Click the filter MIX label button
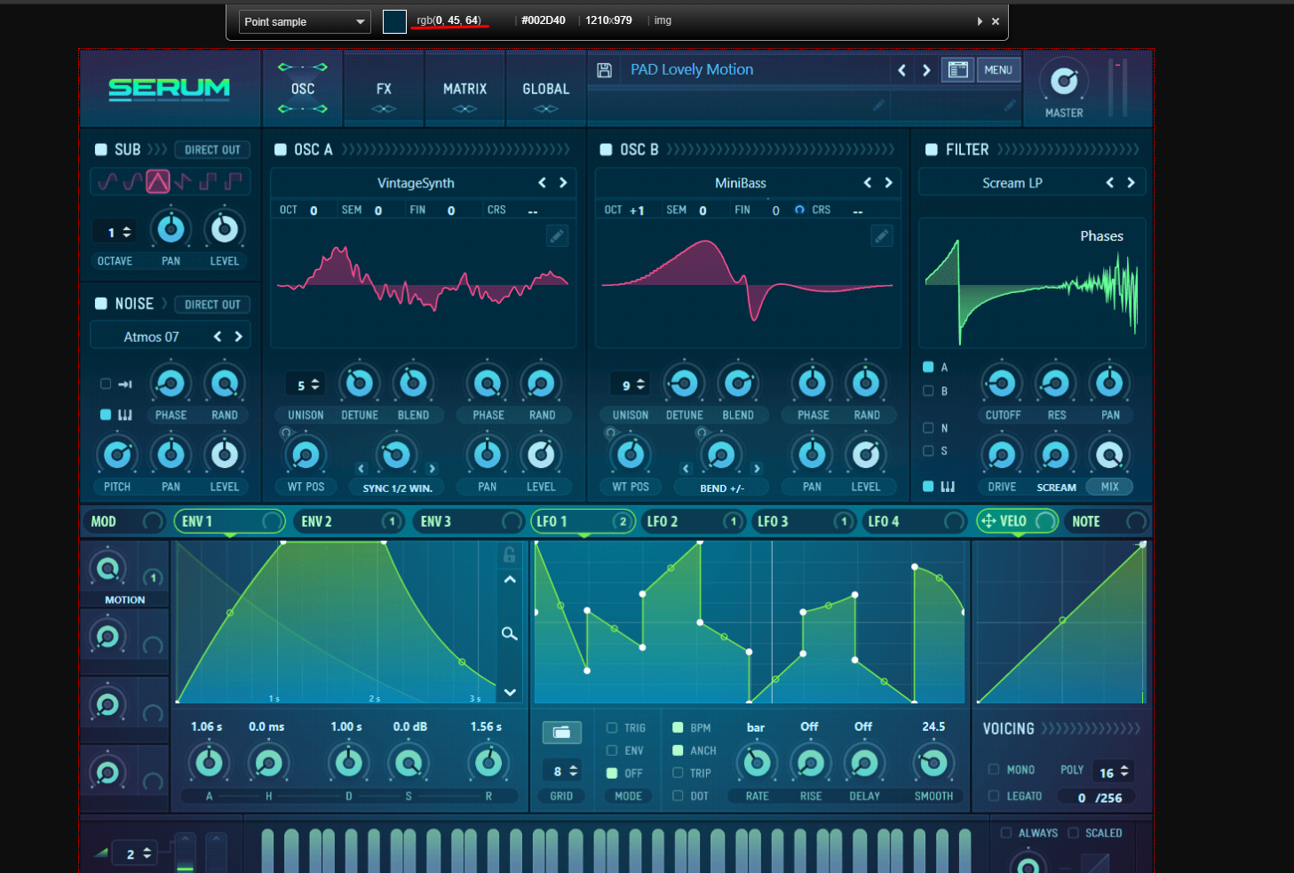Viewport: 1294px width, 873px height. [1110, 487]
